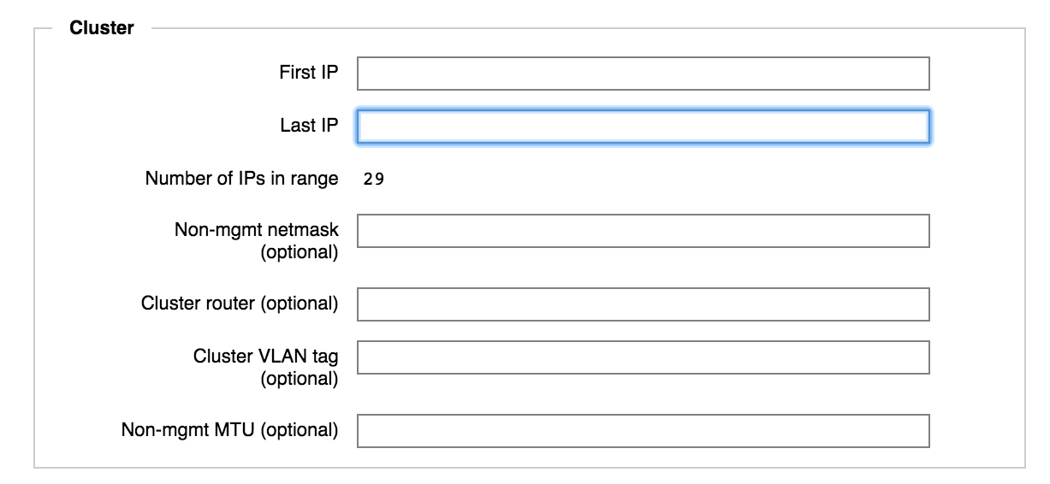
Task: Click the "Cluster router (optional)" label
Action: 240,304
